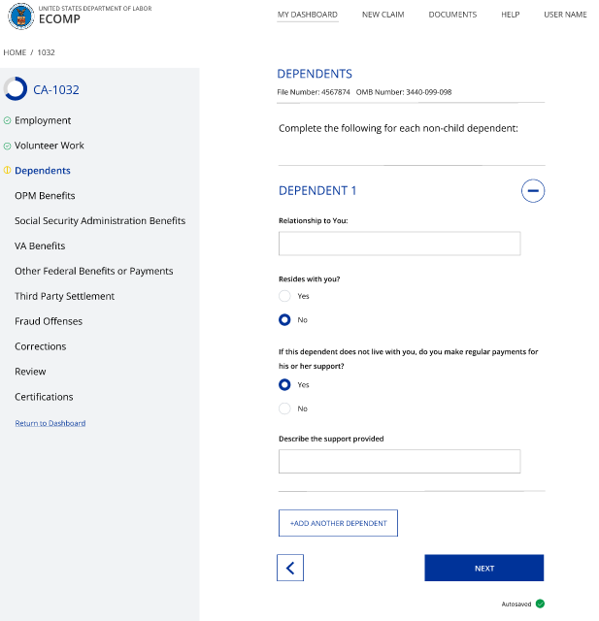The width and height of the screenshot is (599, 621).
Task: Click the Next button
Action: [484, 568]
